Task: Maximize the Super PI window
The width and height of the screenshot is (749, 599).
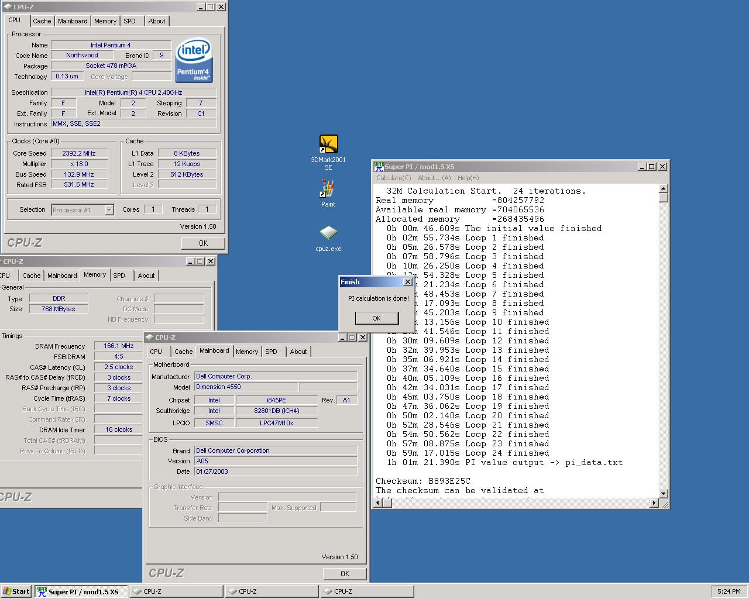Action: (x=652, y=167)
